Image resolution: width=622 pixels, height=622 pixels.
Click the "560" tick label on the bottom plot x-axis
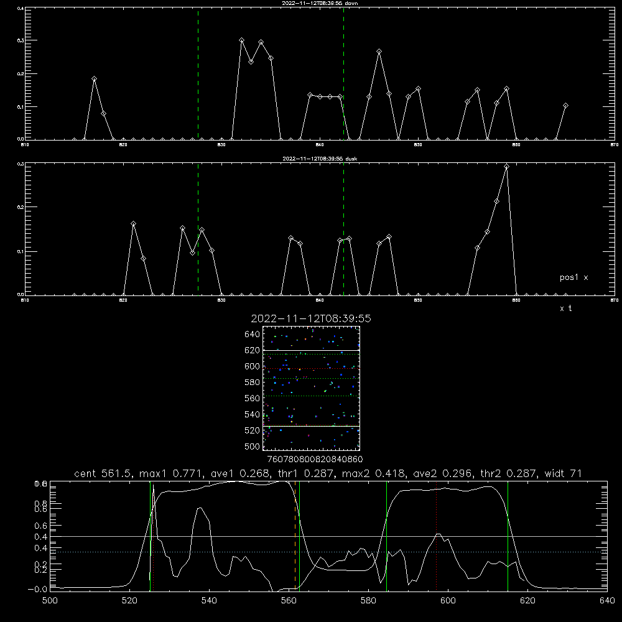(289, 601)
